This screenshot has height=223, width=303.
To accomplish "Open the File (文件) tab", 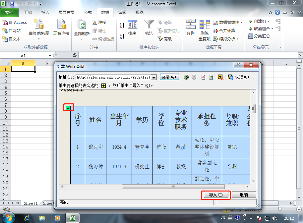I will coord(9,13).
